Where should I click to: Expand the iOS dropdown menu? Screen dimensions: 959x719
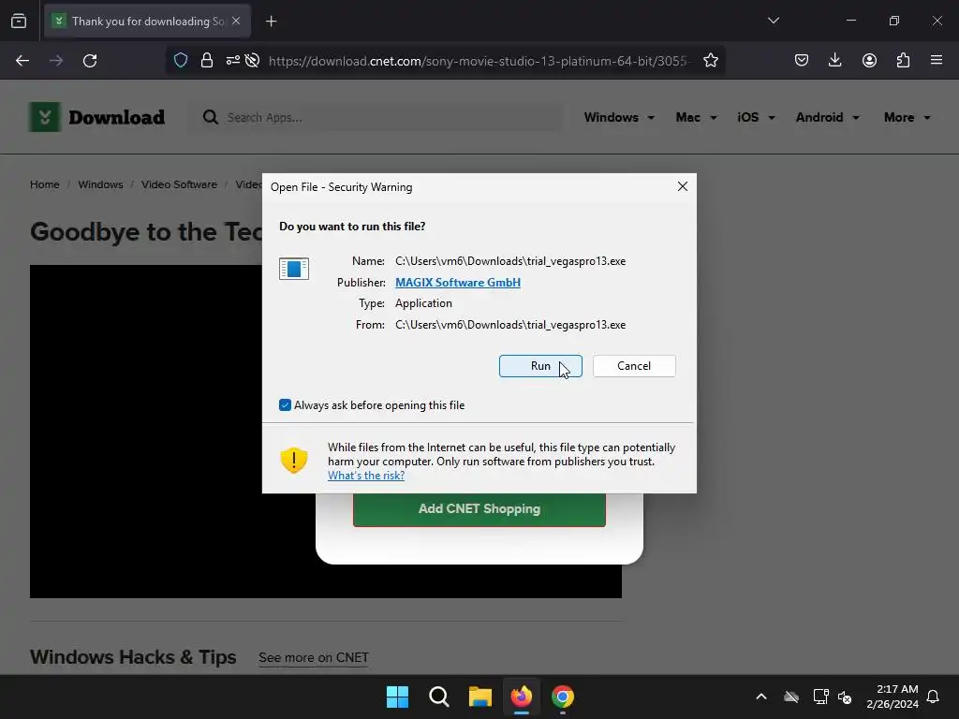pyautogui.click(x=756, y=117)
